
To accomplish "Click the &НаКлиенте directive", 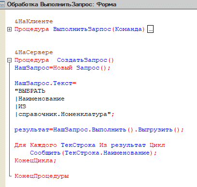I will click(34, 21).
